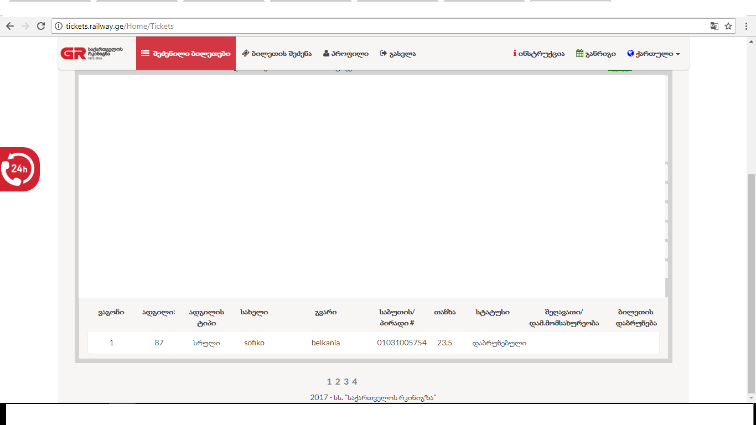Click the 24h phone support icon

pos(19,169)
